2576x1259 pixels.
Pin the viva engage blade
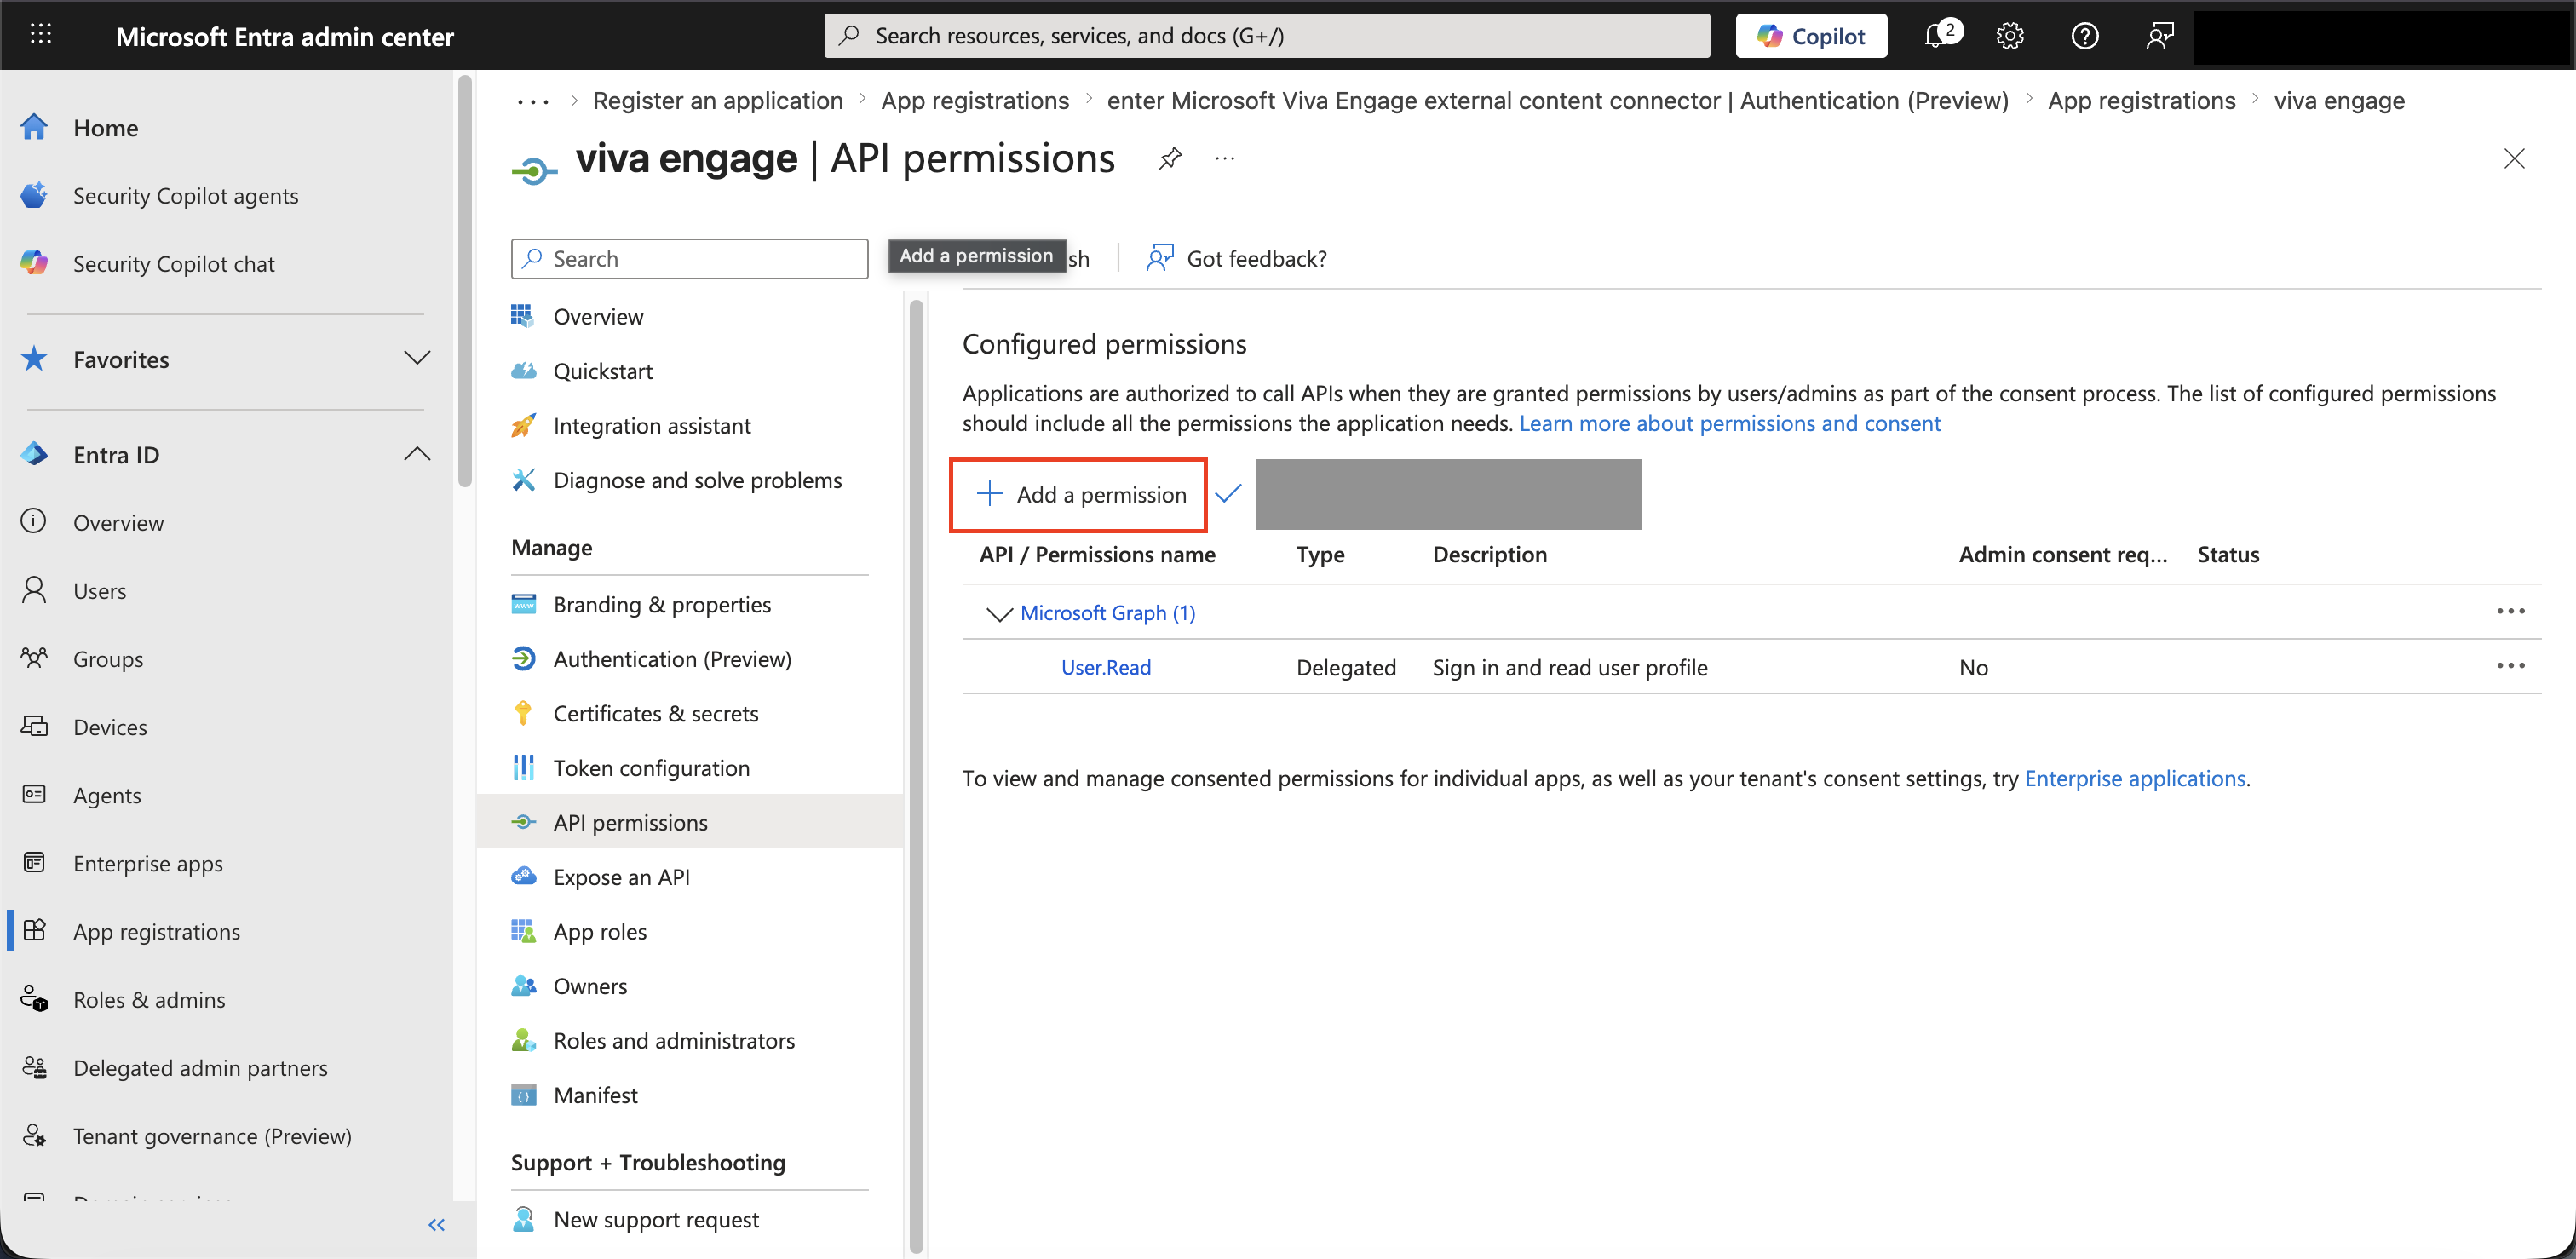[x=1169, y=158]
